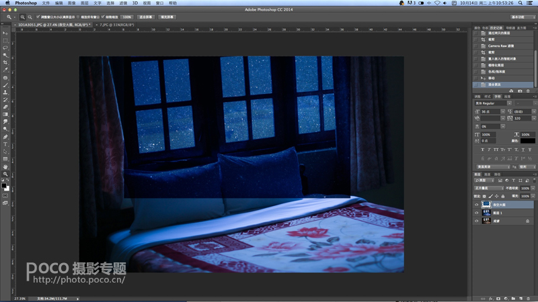Click background color swatch in toolbox
The image size is (538, 302).
pos(7,189)
